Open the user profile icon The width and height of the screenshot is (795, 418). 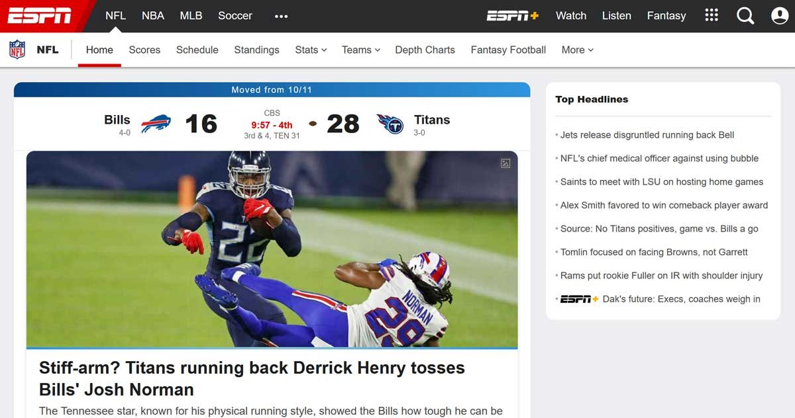coord(780,16)
